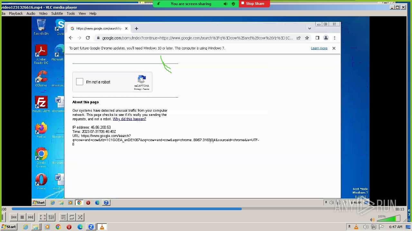The height and width of the screenshot is (231, 412).
Task: Seek along the VLC playback progress bar
Action: tap(202, 209)
